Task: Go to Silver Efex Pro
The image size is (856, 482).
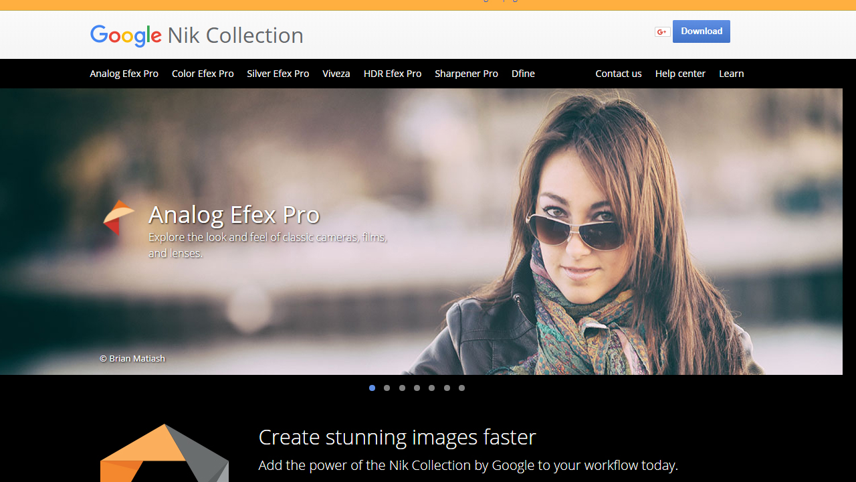Action: click(x=278, y=74)
